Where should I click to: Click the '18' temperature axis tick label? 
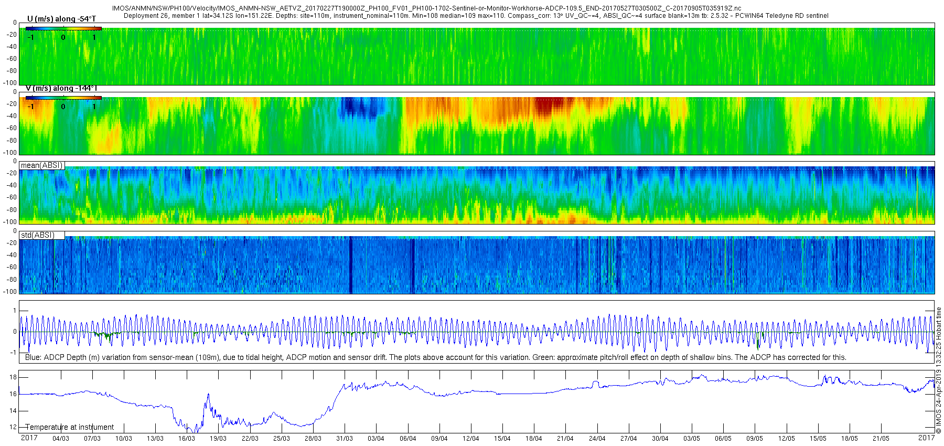click(x=13, y=377)
